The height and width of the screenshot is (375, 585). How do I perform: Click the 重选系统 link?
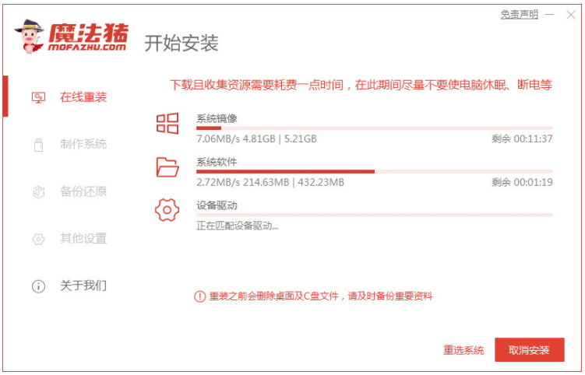click(x=463, y=350)
